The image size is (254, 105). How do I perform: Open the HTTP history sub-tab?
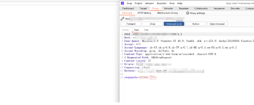[145, 13]
